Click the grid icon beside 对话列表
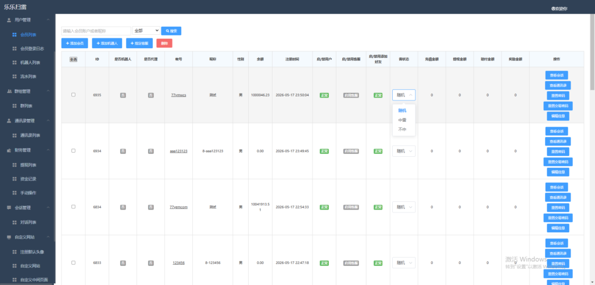Viewport: 595px width, 285px height. click(15, 222)
